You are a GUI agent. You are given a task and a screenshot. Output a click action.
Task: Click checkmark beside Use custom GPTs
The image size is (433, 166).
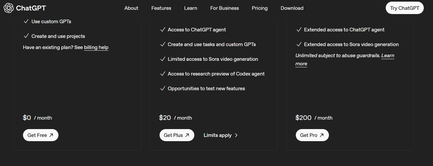pos(26,22)
